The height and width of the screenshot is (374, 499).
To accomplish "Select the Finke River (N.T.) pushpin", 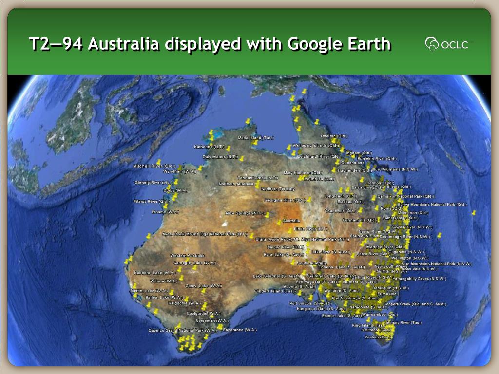I will tap(289, 230).
